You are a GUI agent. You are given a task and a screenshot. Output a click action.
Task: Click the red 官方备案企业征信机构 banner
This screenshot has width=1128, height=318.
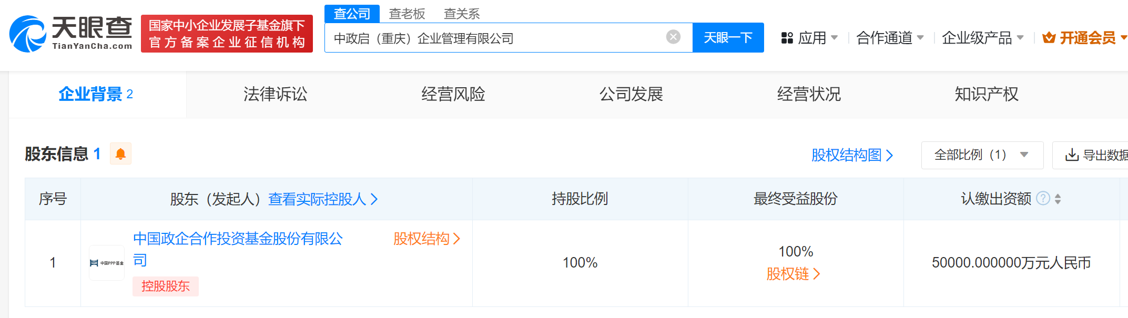(227, 34)
